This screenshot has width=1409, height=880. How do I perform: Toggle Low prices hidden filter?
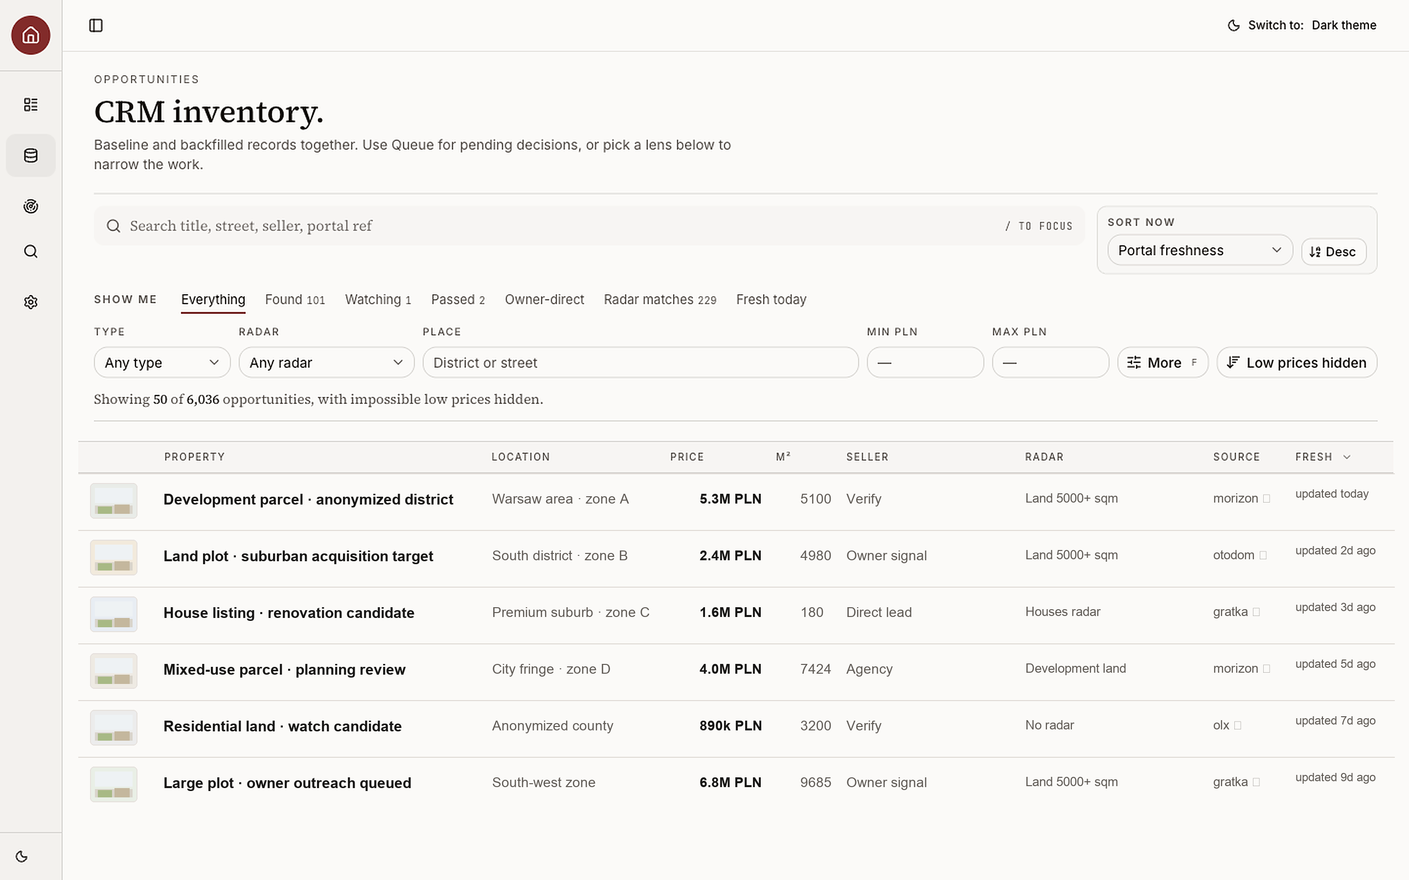(1296, 363)
